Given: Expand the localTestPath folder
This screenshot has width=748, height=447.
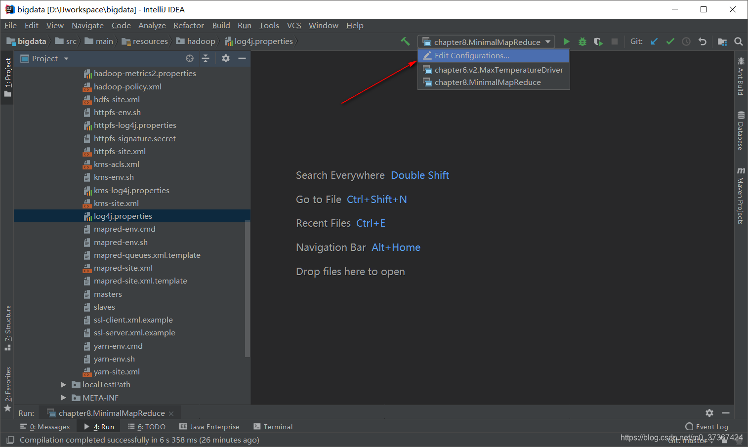Looking at the screenshot, I should 63,384.
